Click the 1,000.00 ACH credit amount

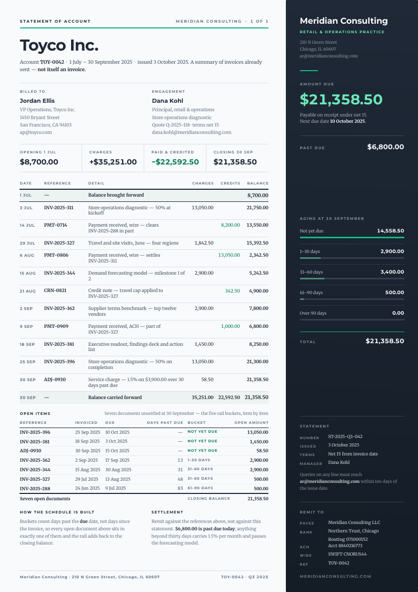(230, 326)
